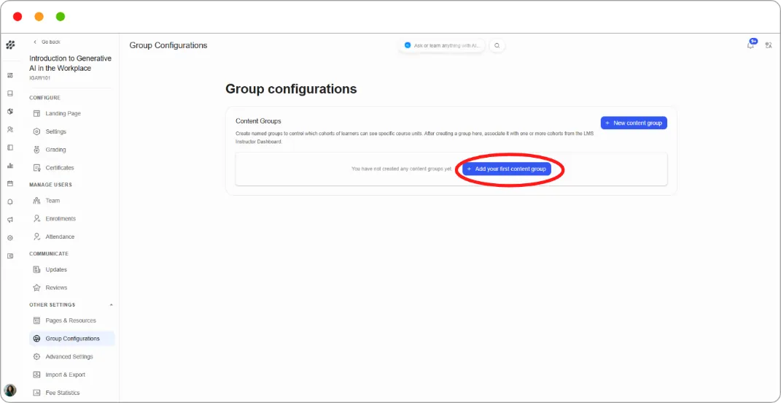781x403 pixels.
Task: Click the Team people icon
Action: [36, 201]
